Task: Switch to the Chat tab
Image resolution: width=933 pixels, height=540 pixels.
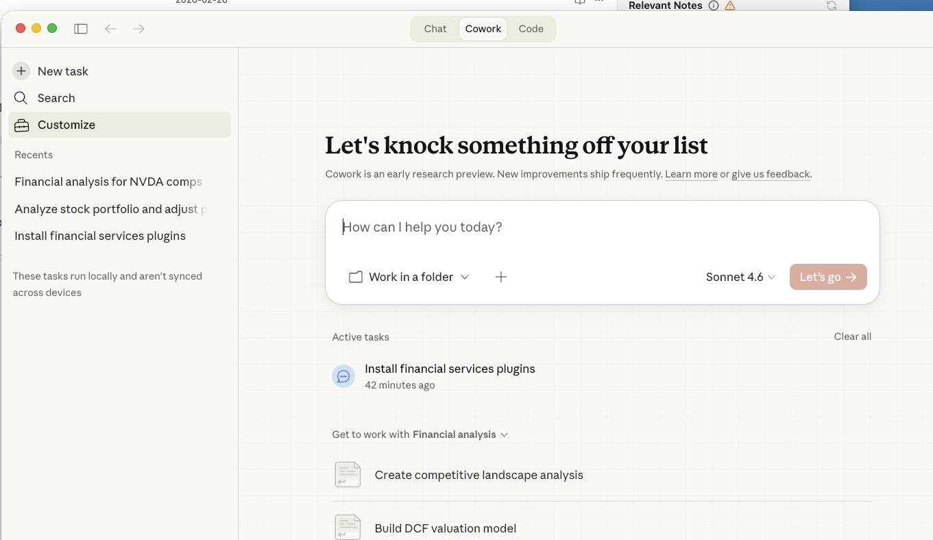Action: pos(435,29)
